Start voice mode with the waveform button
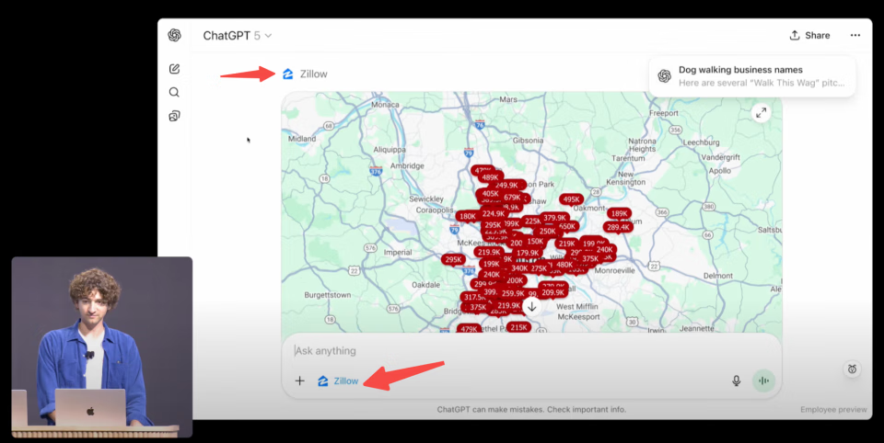The image size is (884, 443). 763,381
